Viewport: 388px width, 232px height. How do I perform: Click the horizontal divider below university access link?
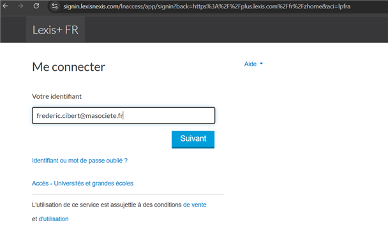tap(128, 194)
